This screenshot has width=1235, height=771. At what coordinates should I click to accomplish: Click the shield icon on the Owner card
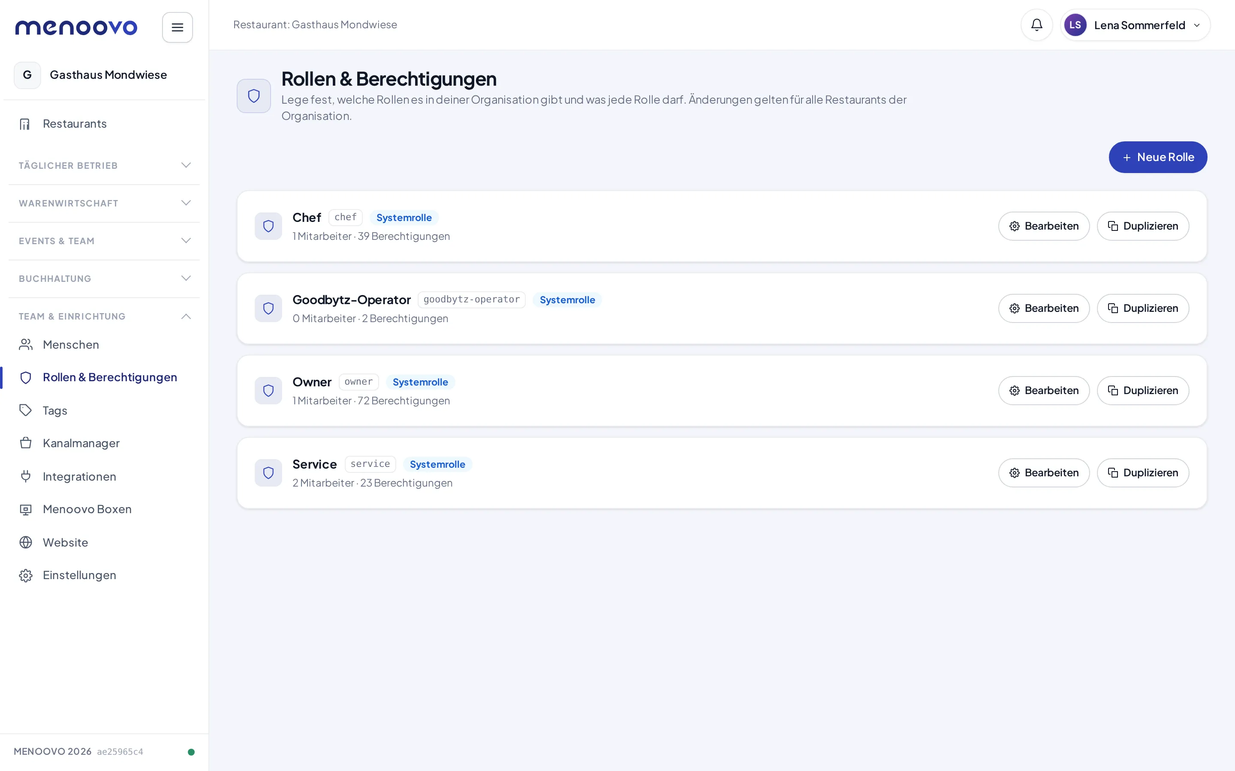pyautogui.click(x=268, y=391)
